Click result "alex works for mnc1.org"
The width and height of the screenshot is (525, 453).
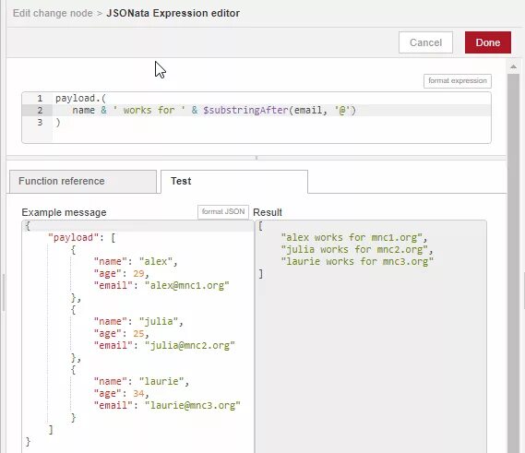[x=352, y=238]
